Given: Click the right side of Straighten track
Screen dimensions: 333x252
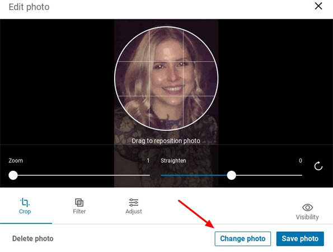Looking at the screenshot, I should click(269, 175).
